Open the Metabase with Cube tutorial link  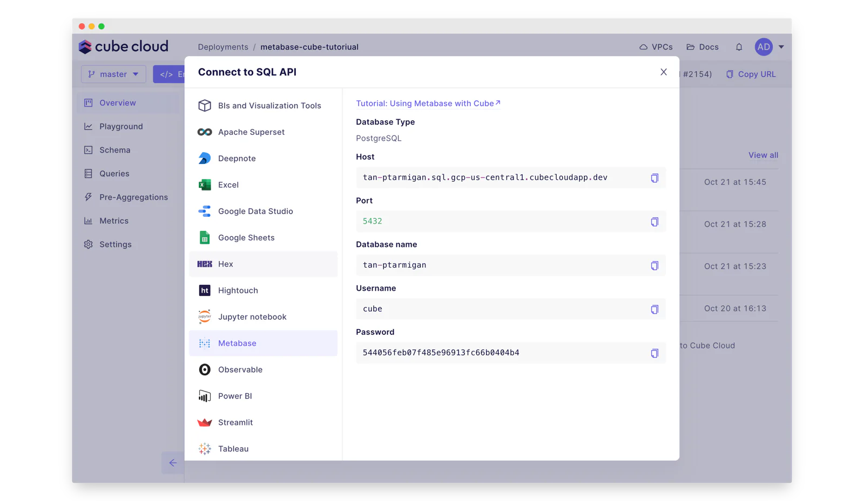click(x=428, y=104)
